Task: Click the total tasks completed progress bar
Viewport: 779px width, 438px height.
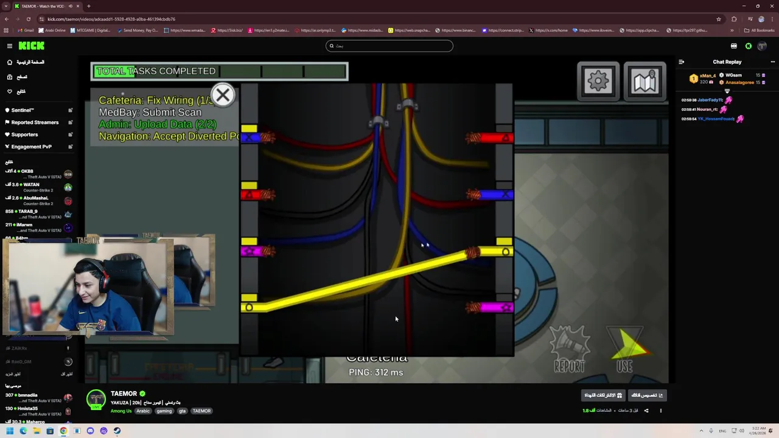Action: pos(219,71)
